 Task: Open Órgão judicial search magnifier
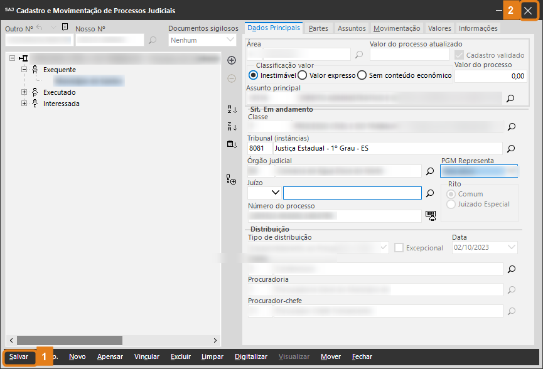tap(431, 171)
